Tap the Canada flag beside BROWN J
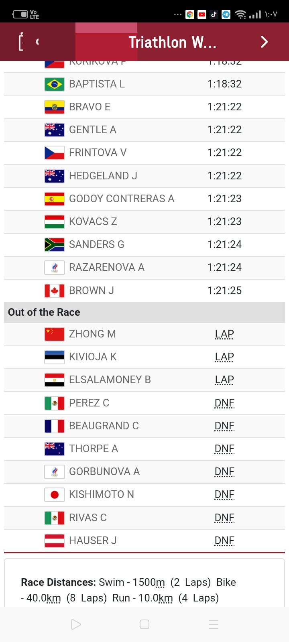Image resolution: width=289 pixels, height=642 pixels. (x=55, y=291)
